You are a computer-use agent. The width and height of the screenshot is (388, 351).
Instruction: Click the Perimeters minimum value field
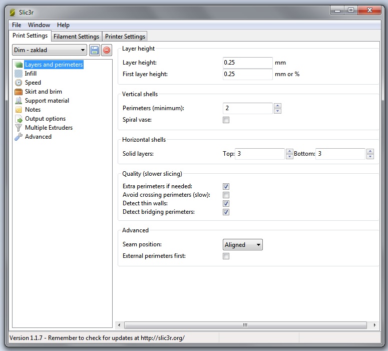coord(248,109)
